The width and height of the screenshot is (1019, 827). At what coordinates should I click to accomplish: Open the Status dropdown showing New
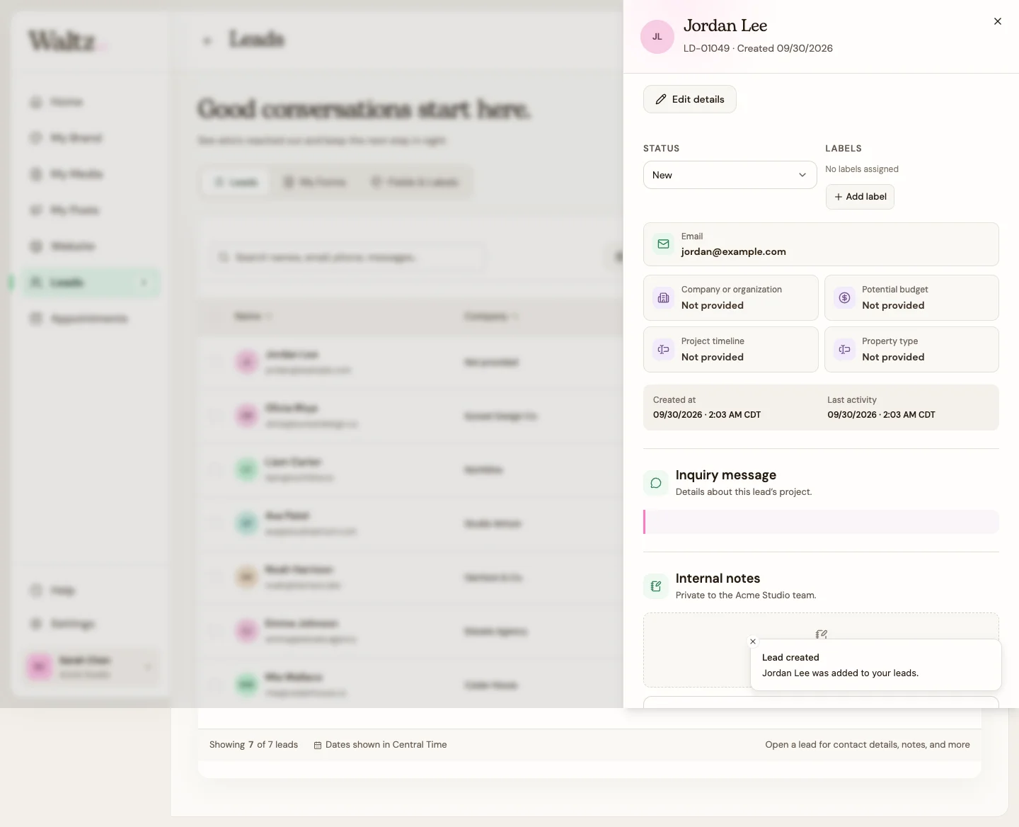coord(730,175)
